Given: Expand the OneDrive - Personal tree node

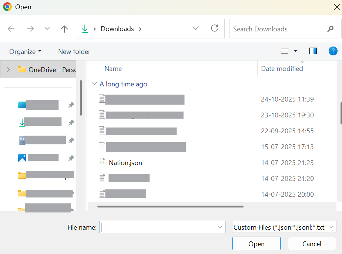Looking at the screenshot, I should click(8, 69).
